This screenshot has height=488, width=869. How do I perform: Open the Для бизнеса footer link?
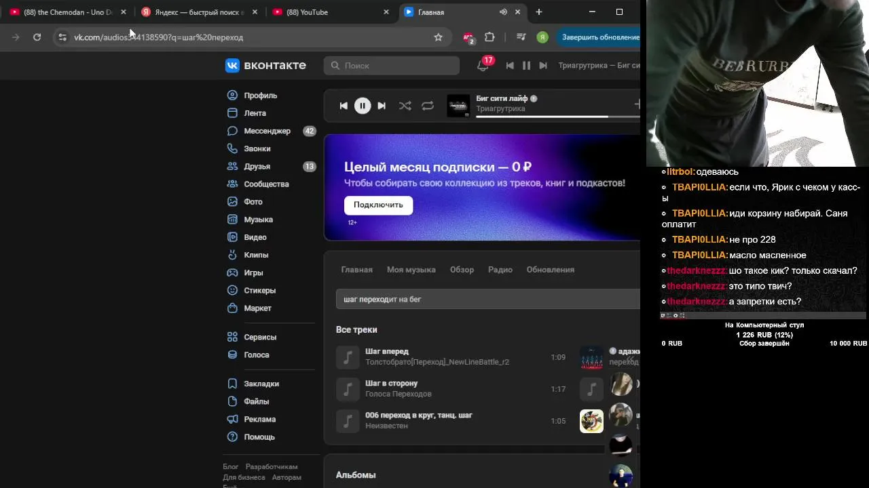pyautogui.click(x=244, y=477)
